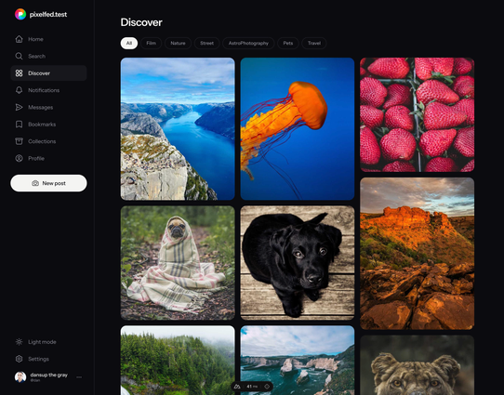Click the Settings gear icon in sidebar
The height and width of the screenshot is (395, 504).
click(x=19, y=359)
